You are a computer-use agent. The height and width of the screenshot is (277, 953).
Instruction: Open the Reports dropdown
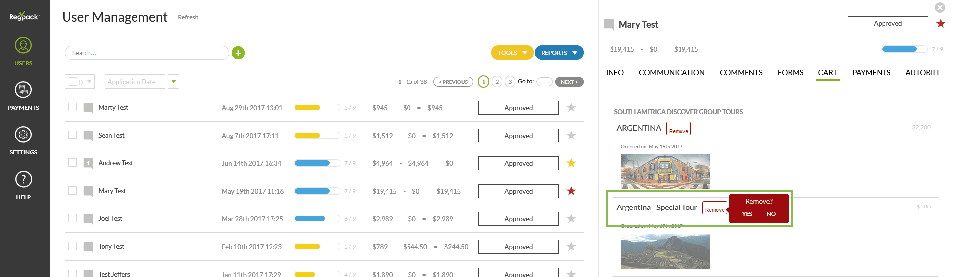[558, 53]
